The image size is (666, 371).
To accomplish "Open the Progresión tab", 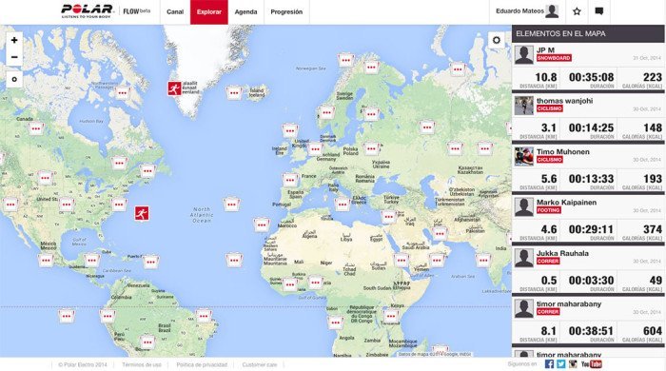I will tap(286, 11).
